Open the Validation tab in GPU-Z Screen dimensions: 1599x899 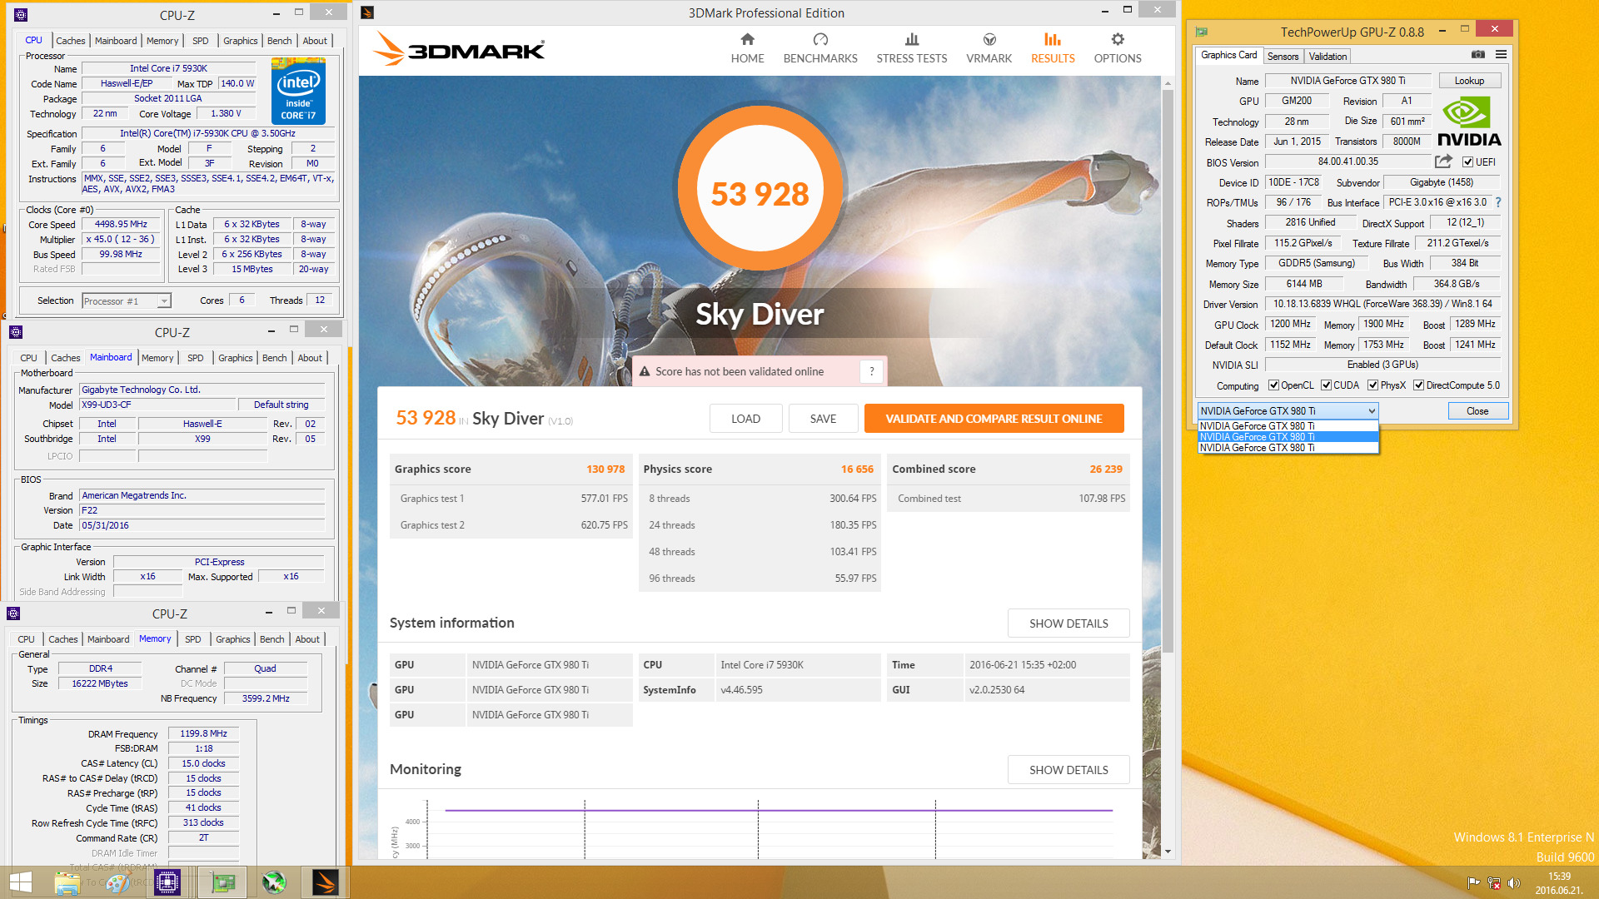1328,57
